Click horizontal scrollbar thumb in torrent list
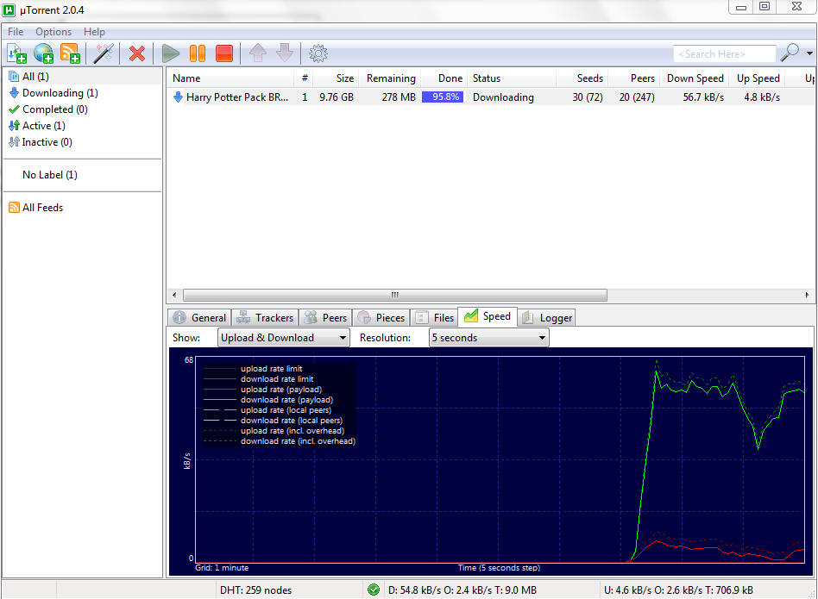 click(395, 296)
